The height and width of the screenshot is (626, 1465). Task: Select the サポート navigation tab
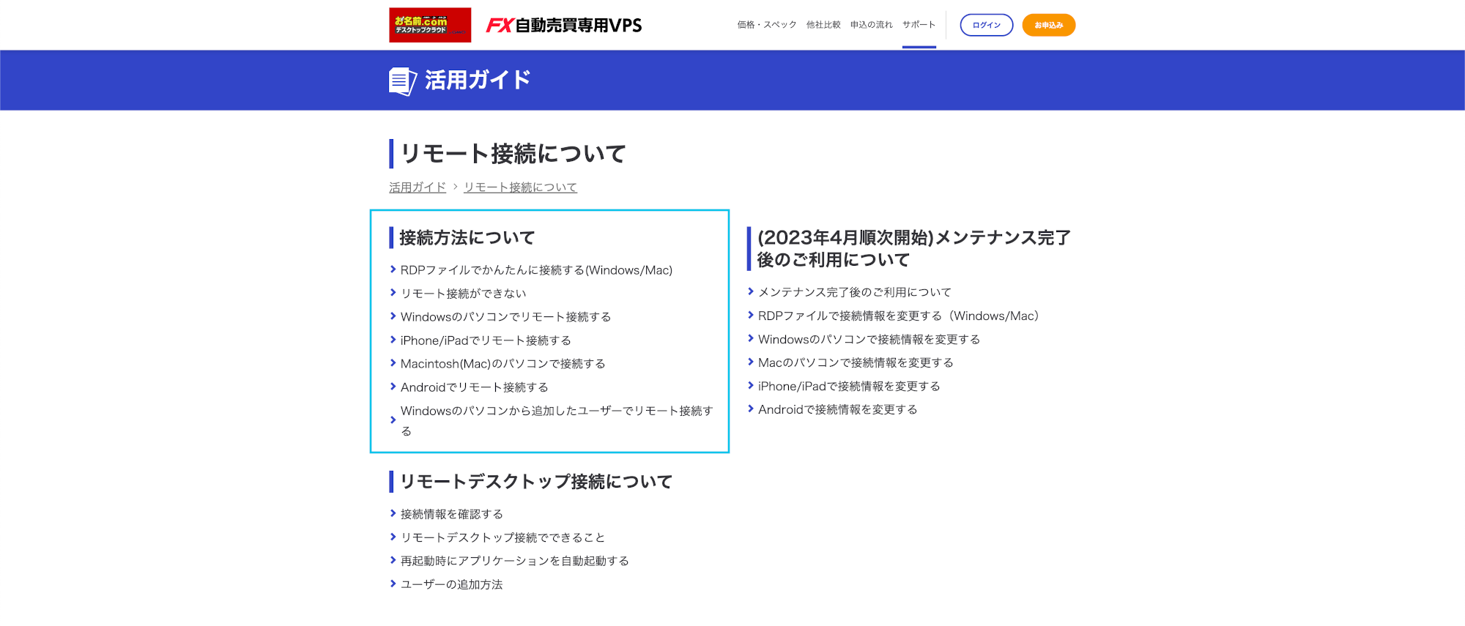tap(919, 25)
